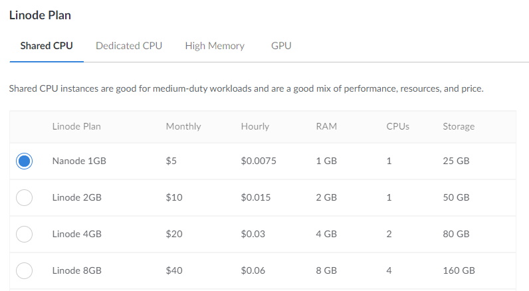Click the CPUs column header
The image size is (529, 291).
point(398,126)
